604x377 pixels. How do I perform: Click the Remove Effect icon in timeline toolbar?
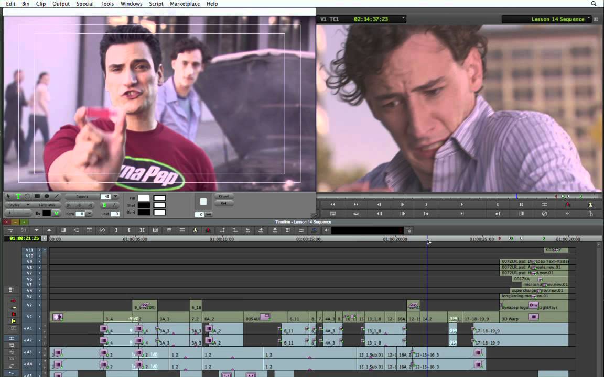point(102,230)
